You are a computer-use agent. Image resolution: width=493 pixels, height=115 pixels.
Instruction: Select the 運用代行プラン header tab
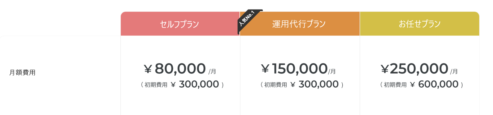coord(299,24)
